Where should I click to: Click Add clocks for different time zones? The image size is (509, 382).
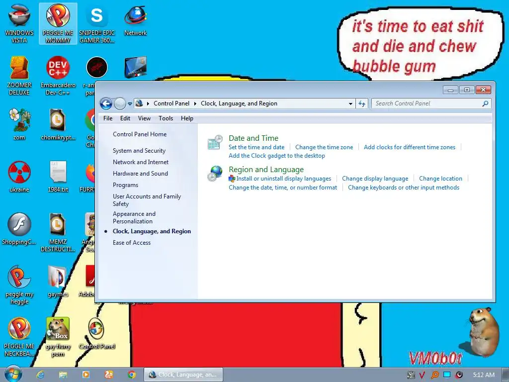(410, 147)
